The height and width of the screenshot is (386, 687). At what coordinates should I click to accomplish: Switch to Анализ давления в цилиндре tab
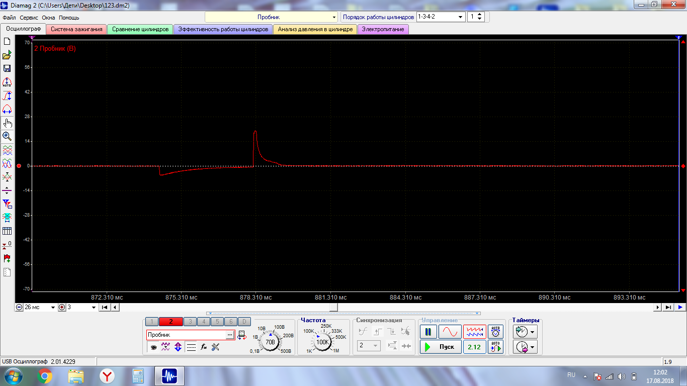point(315,29)
